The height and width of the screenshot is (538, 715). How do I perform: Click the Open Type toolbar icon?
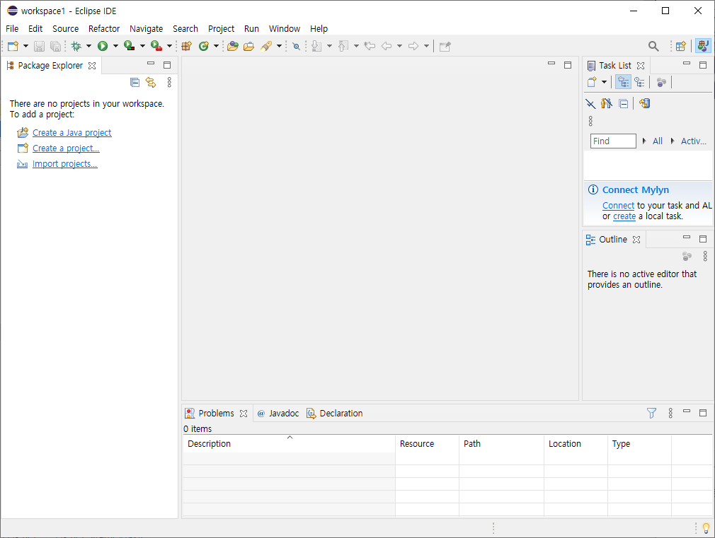click(x=233, y=46)
